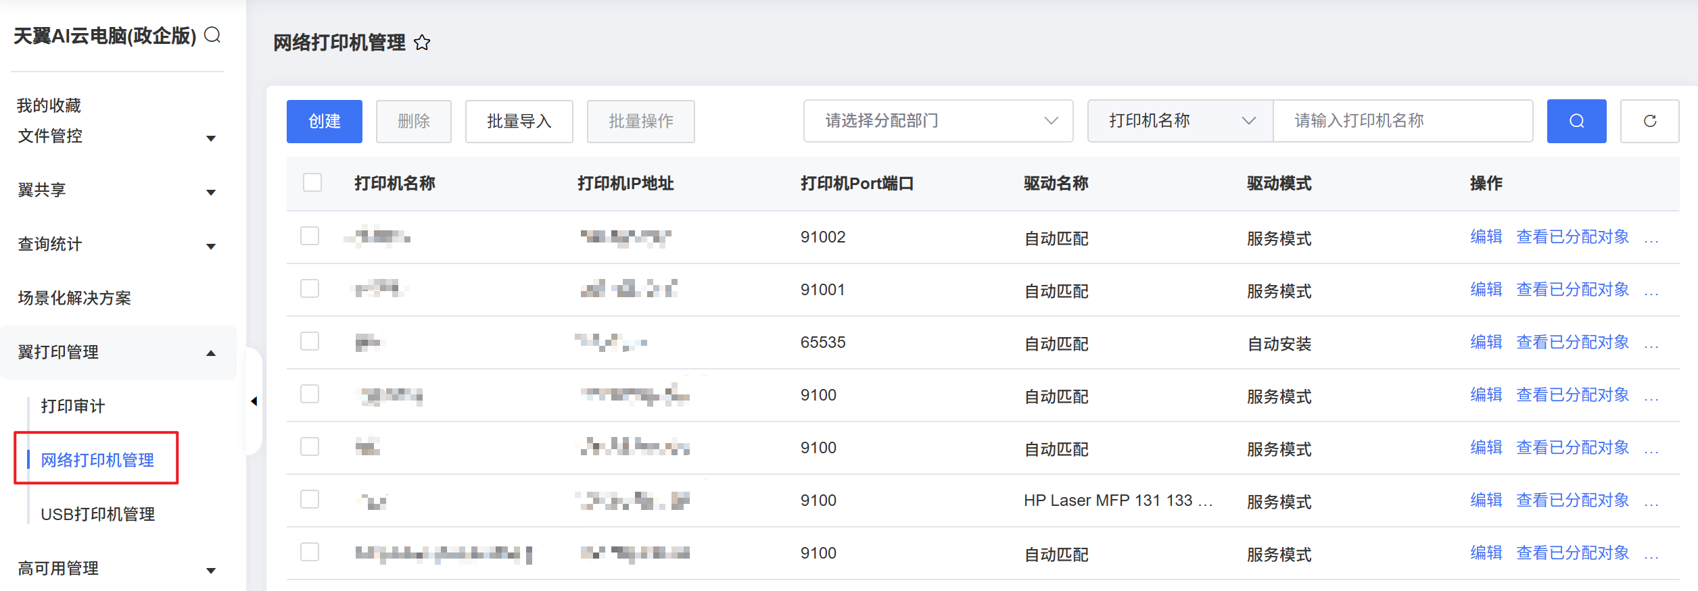Click the refresh icon button
This screenshot has height=591, width=1698.
click(1649, 121)
